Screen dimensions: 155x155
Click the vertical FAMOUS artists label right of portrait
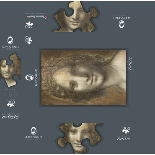[129, 64]
